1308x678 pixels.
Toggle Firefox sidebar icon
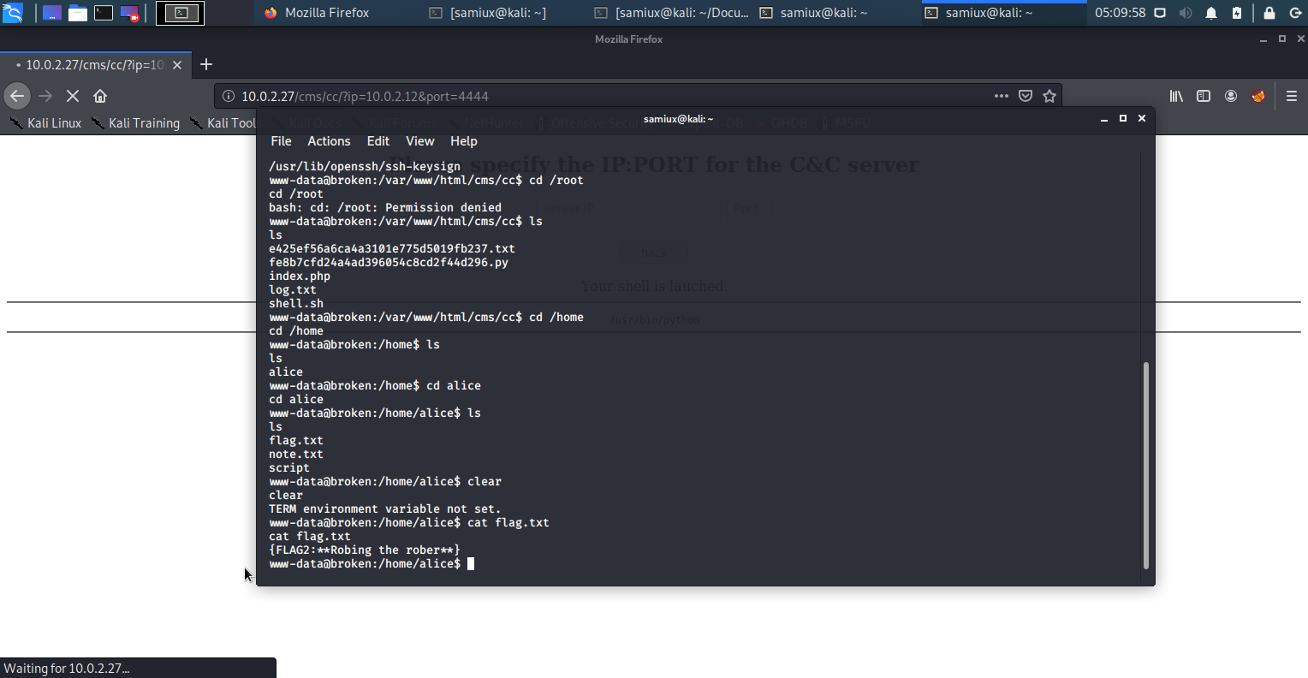click(x=1204, y=96)
